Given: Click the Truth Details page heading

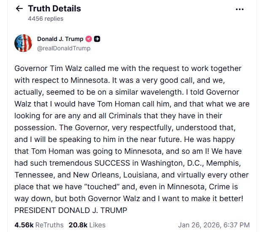Looking at the screenshot, I should coord(54,8).
